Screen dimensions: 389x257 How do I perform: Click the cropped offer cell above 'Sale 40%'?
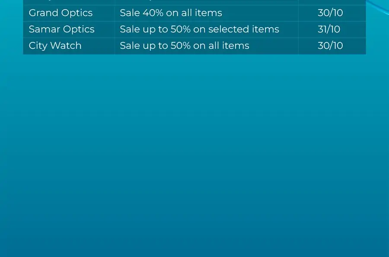point(207,2)
